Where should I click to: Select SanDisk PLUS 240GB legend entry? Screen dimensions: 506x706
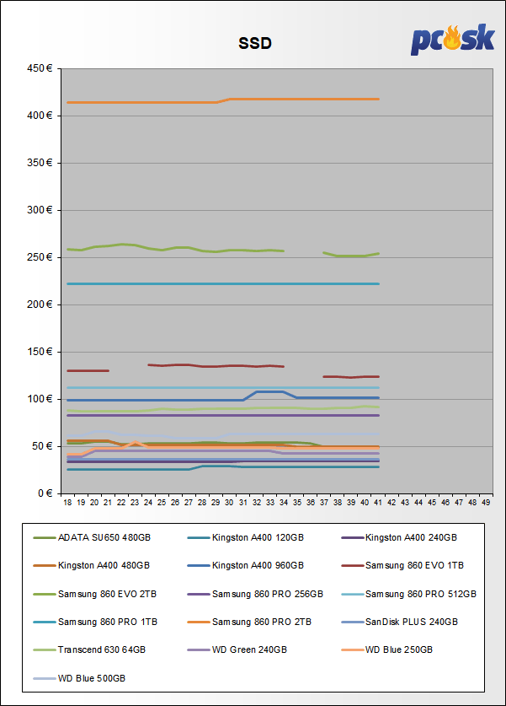pyautogui.click(x=400, y=622)
